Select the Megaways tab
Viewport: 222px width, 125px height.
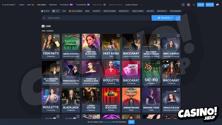pos(162,11)
